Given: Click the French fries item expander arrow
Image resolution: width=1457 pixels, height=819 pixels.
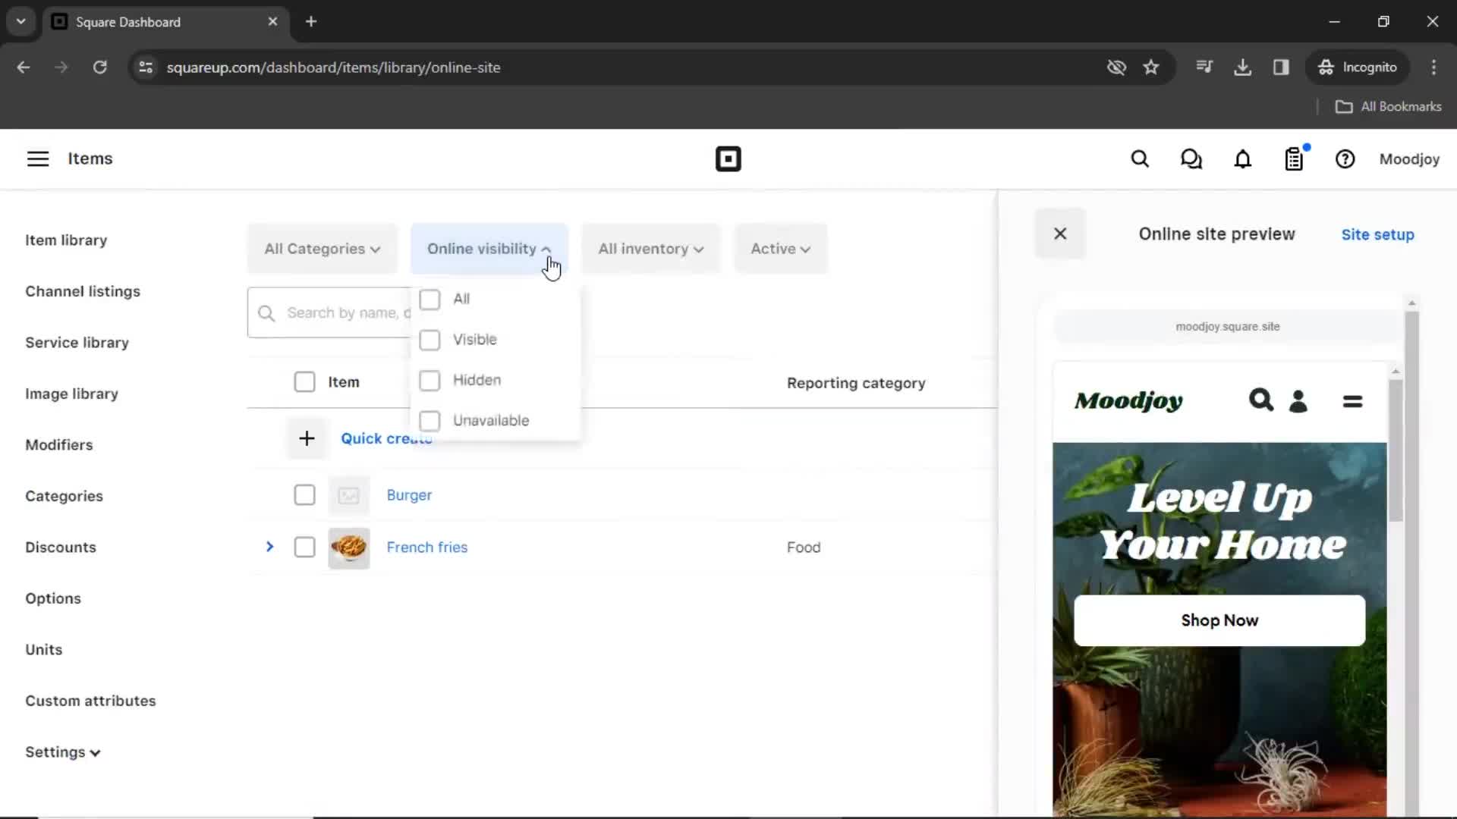Looking at the screenshot, I should point(269,547).
